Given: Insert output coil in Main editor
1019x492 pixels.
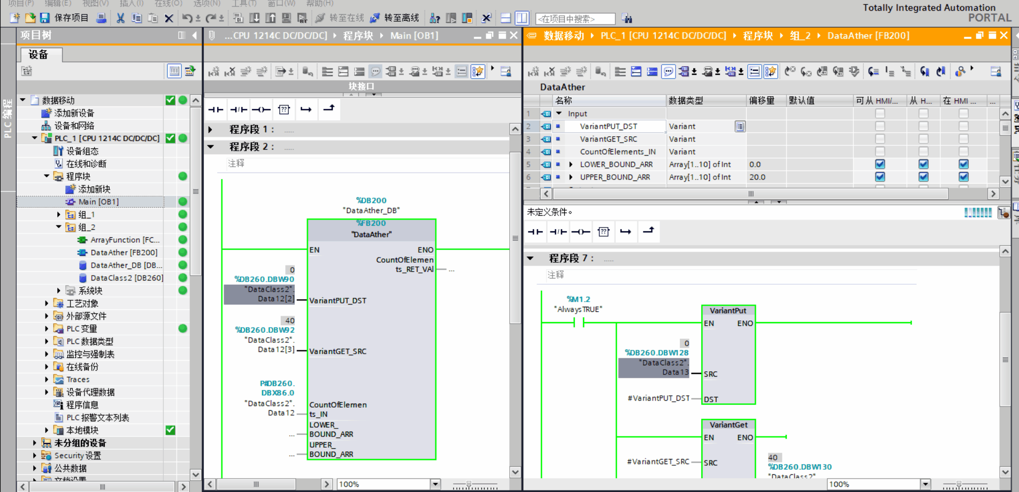Looking at the screenshot, I should point(261,110).
